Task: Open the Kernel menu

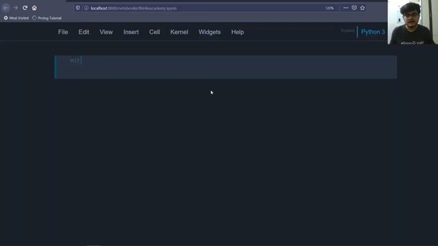Action: pyautogui.click(x=179, y=32)
